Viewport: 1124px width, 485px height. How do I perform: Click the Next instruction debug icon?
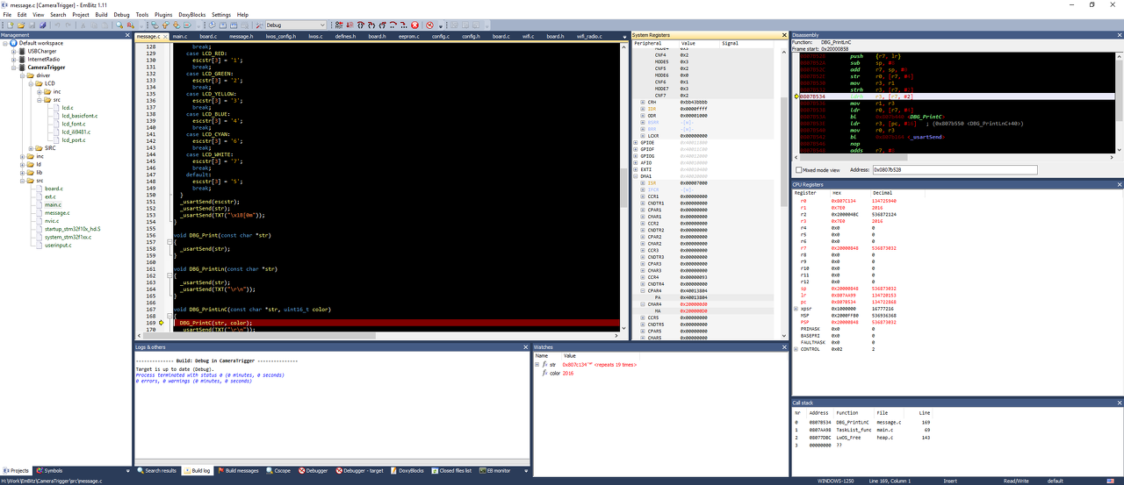393,25
